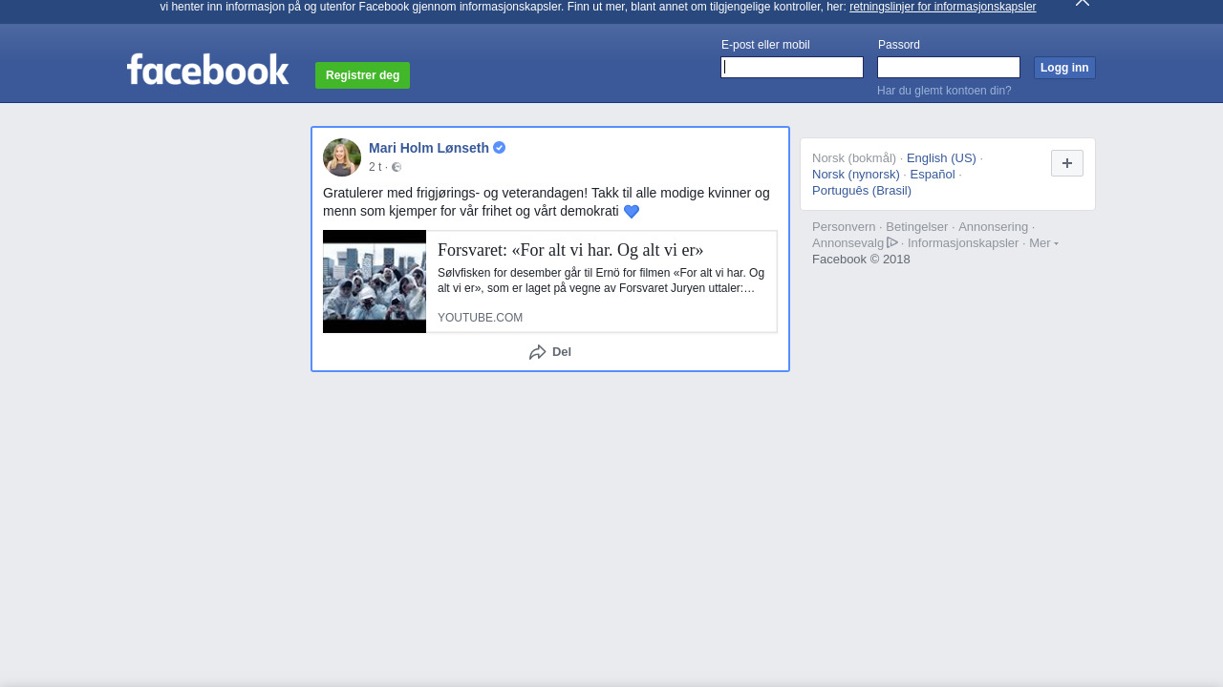Click into the Passord field
The height and width of the screenshot is (687, 1223).
point(948,68)
